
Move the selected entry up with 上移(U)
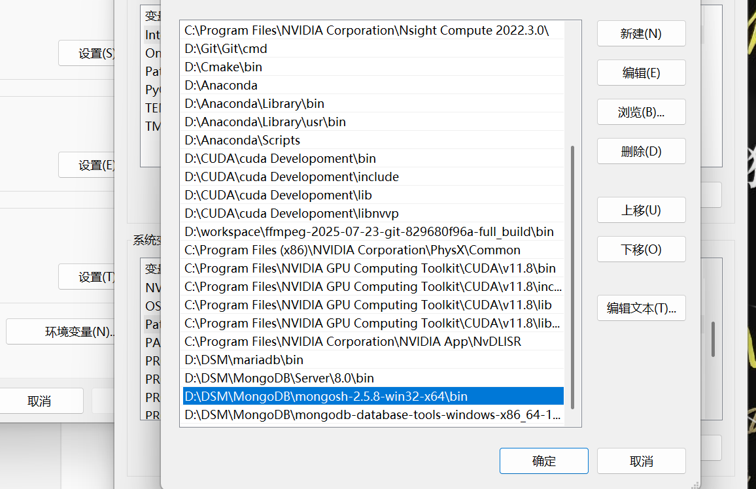(x=641, y=210)
